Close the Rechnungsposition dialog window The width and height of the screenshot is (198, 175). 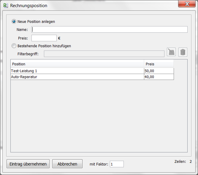(x=186, y=4)
